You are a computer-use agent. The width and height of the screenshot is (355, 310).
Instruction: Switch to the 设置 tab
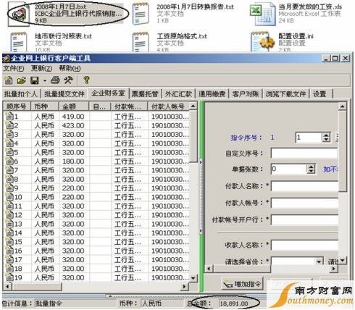coord(319,94)
